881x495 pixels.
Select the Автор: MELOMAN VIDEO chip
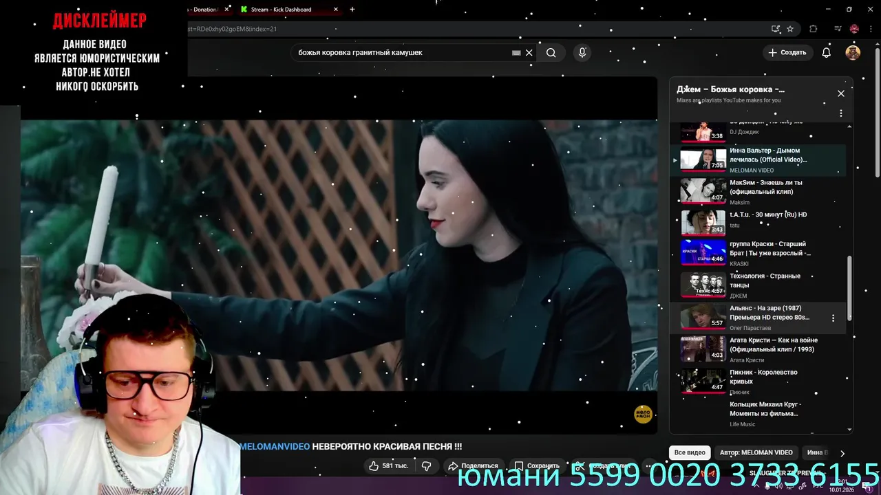756,452
